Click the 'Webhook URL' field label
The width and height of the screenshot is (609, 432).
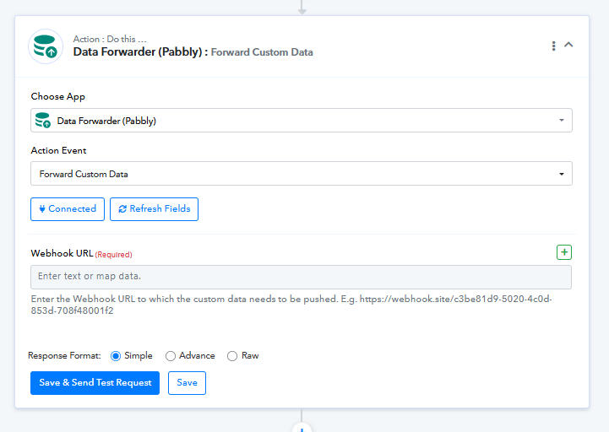point(62,253)
